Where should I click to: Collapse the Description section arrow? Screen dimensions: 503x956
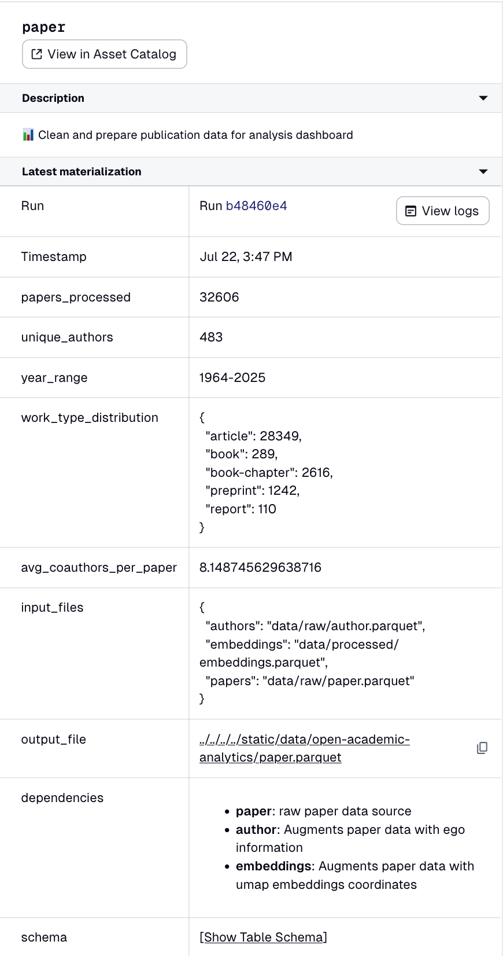tap(483, 98)
